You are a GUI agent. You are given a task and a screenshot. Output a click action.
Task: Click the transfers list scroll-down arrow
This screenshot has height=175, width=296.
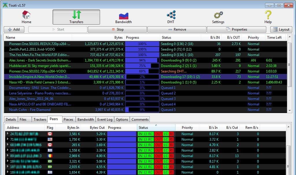pyautogui.click(x=290, y=111)
